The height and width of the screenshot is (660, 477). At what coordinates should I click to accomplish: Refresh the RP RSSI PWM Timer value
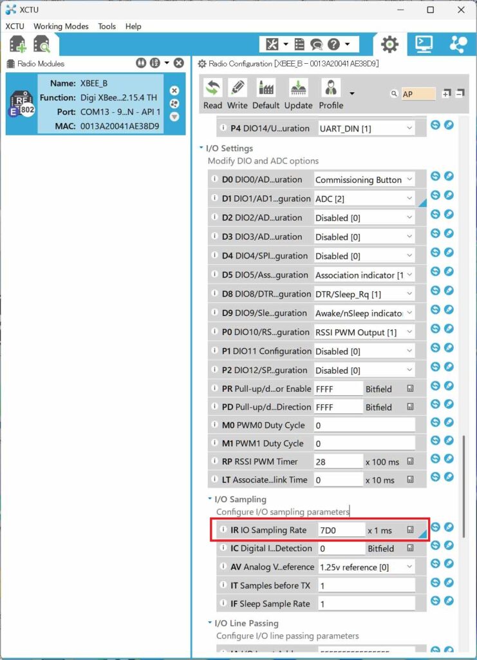pos(435,458)
